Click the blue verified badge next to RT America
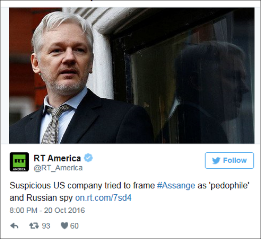The image size is (261, 239). (x=88, y=158)
